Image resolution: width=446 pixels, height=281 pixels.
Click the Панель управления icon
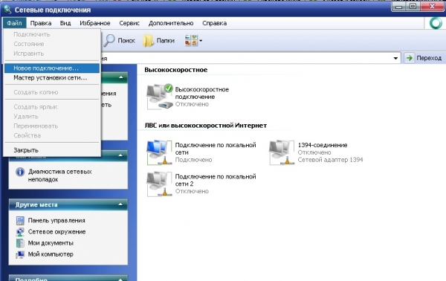pyautogui.click(x=20, y=221)
